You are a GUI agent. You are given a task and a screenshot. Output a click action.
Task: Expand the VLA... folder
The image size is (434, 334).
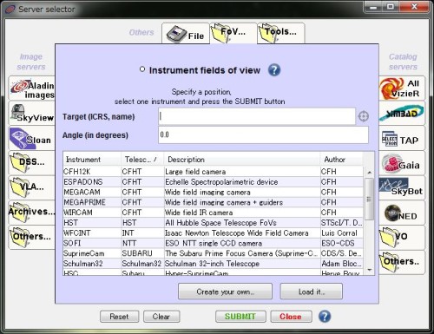click(x=32, y=187)
